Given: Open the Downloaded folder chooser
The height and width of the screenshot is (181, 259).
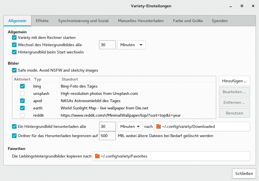Looking at the screenshot, I should tap(201, 126).
